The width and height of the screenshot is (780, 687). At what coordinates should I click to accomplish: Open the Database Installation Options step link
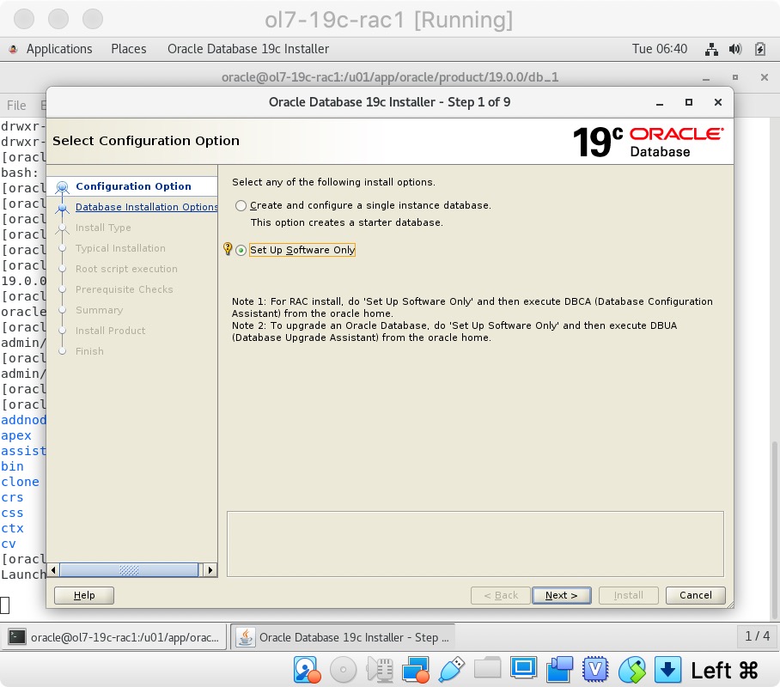[x=146, y=207]
